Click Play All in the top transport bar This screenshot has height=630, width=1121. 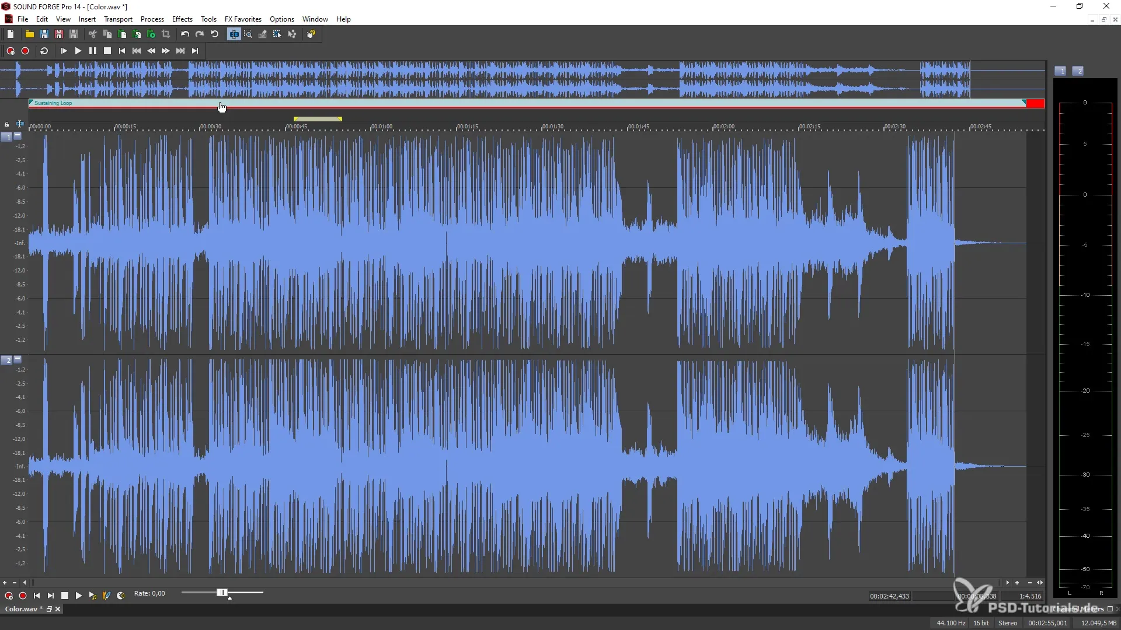pyautogui.click(x=64, y=51)
